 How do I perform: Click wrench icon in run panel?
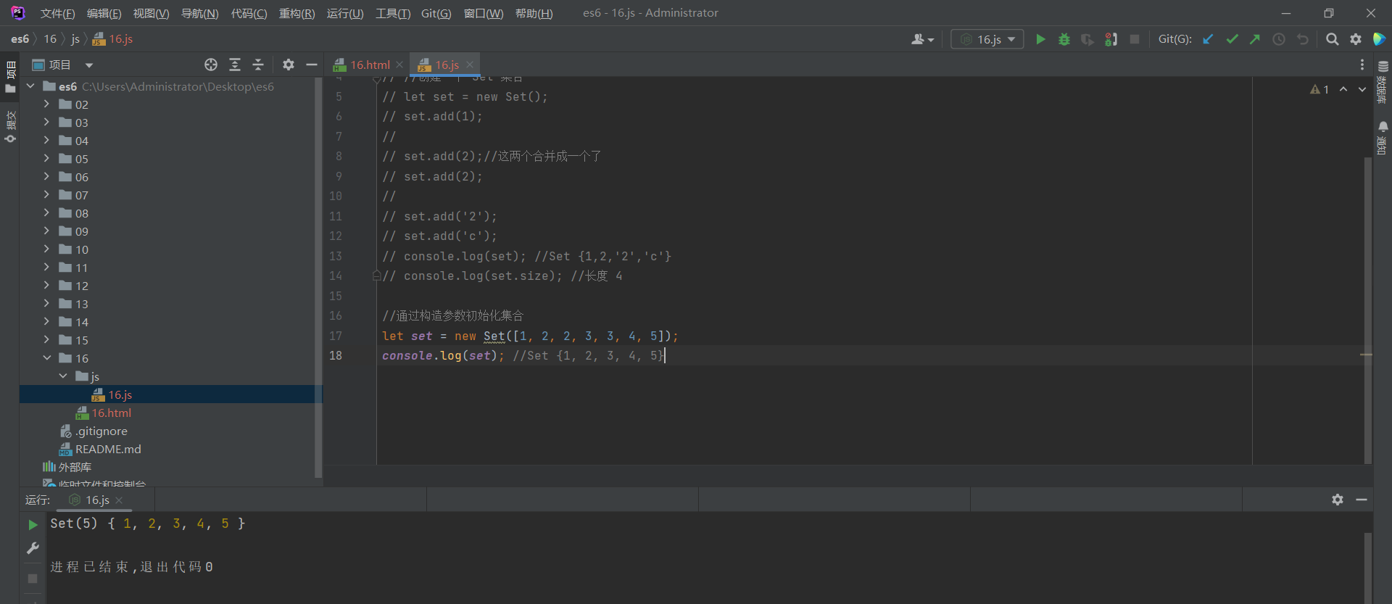(x=33, y=548)
